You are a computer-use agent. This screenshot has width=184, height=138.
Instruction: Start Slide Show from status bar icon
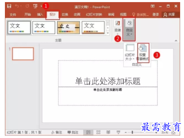(118, 132)
